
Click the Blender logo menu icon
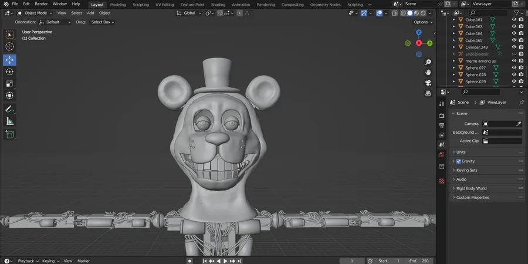[6, 4]
